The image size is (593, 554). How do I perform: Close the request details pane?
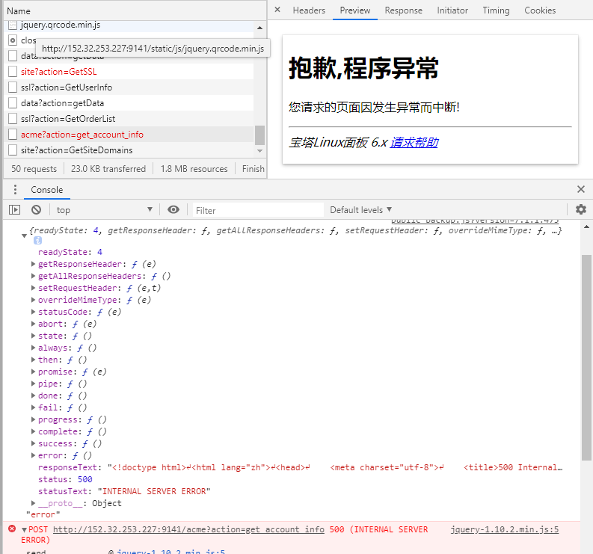pos(277,10)
